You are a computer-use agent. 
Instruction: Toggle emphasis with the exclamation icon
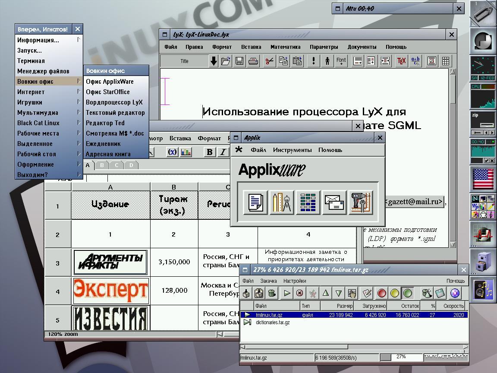(314, 60)
